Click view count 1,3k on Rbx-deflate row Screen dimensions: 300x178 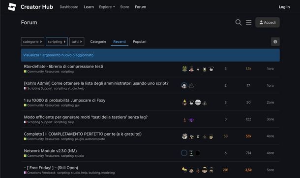tap(248, 69)
